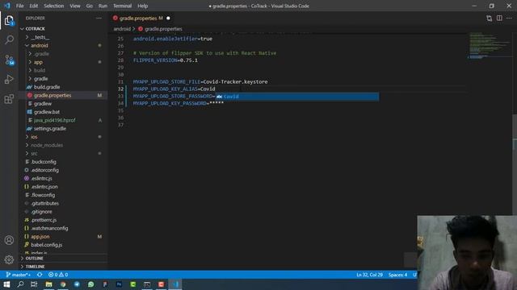Open the Terminal menu
Image resolution: width=517 pixels, height=290 pixels.
(x=122, y=6)
